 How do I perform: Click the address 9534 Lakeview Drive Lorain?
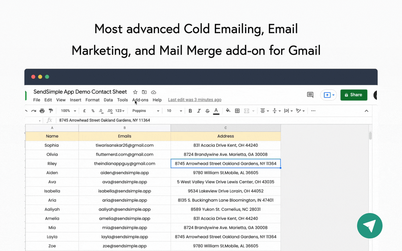pos(225,191)
